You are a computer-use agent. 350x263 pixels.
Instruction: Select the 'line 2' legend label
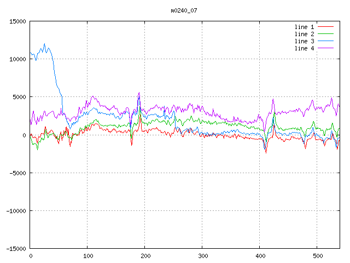pyautogui.click(x=304, y=34)
